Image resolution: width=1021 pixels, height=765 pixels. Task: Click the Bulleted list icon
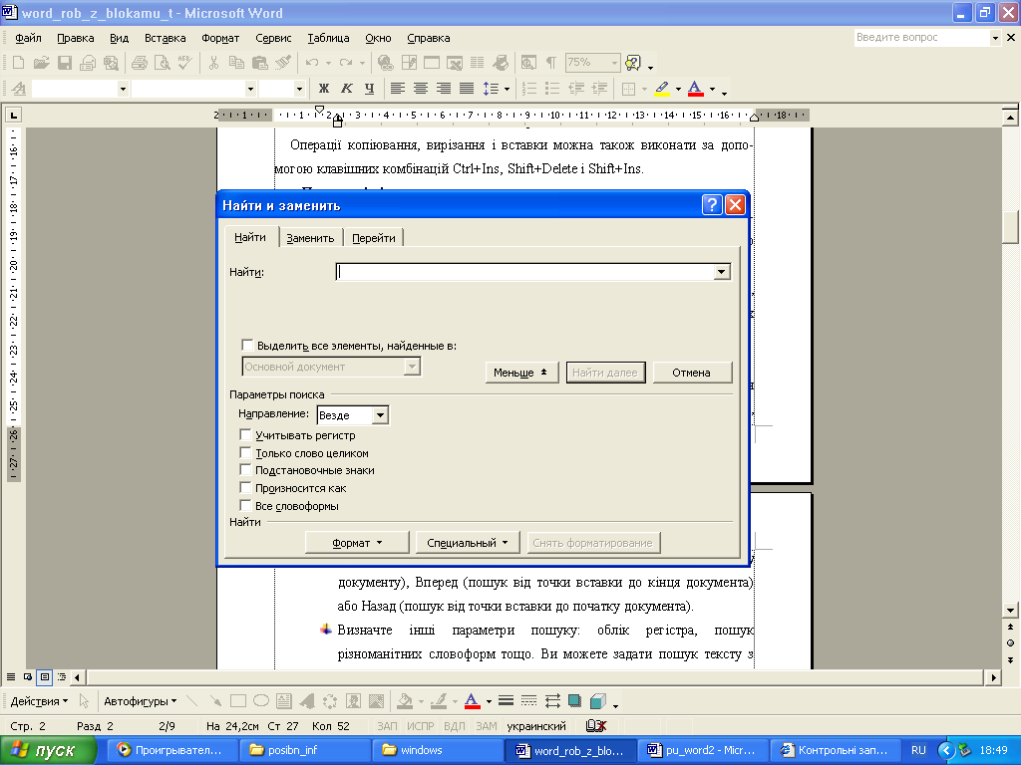(552, 89)
